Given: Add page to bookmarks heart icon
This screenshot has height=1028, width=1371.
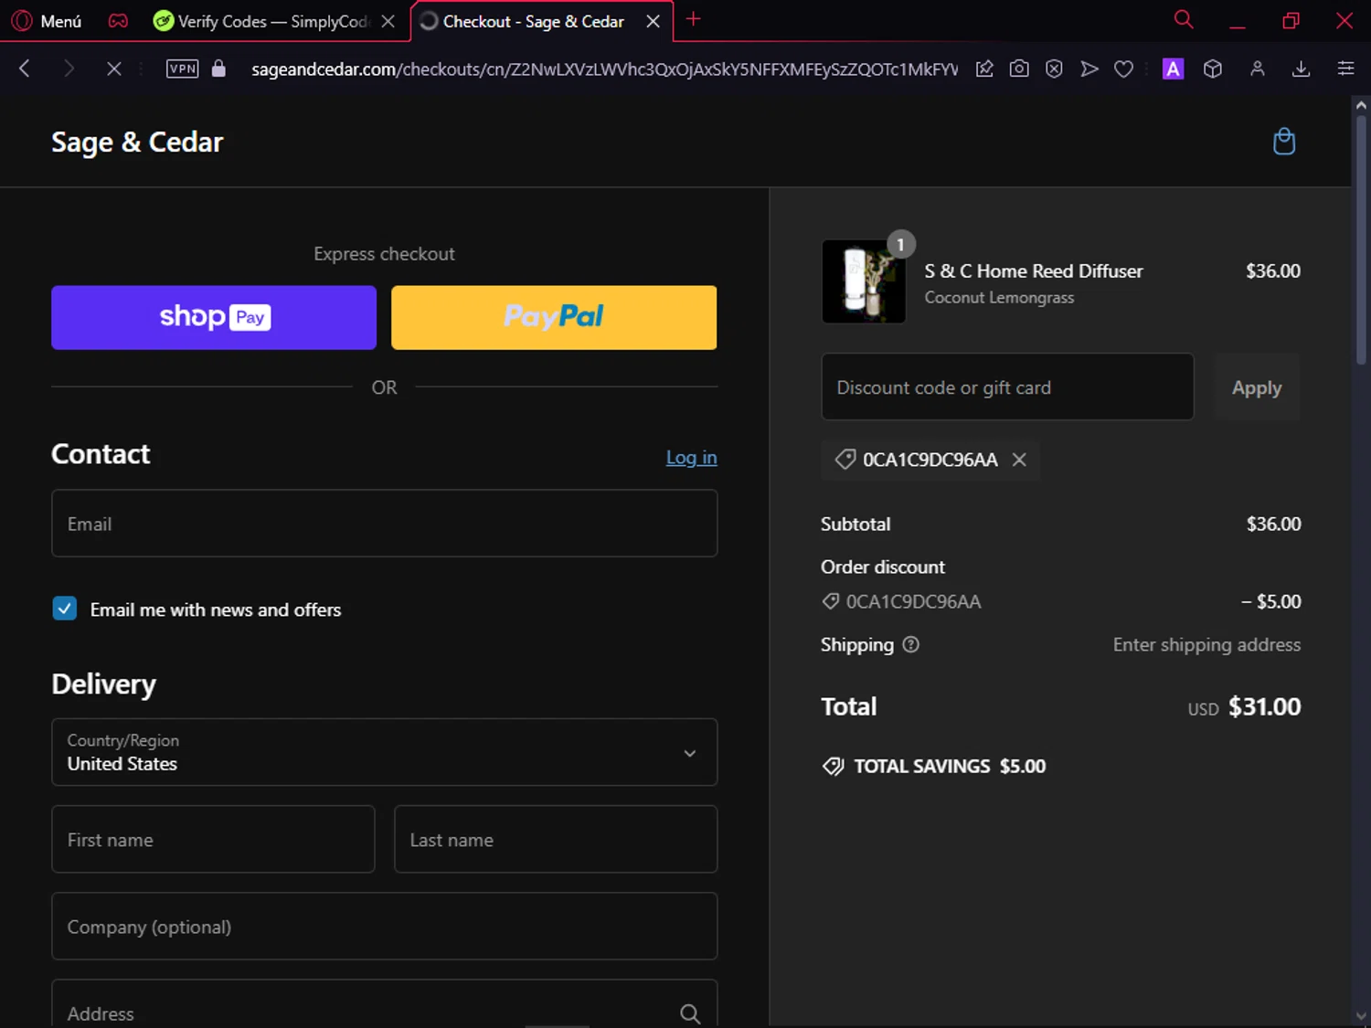Looking at the screenshot, I should [1123, 69].
